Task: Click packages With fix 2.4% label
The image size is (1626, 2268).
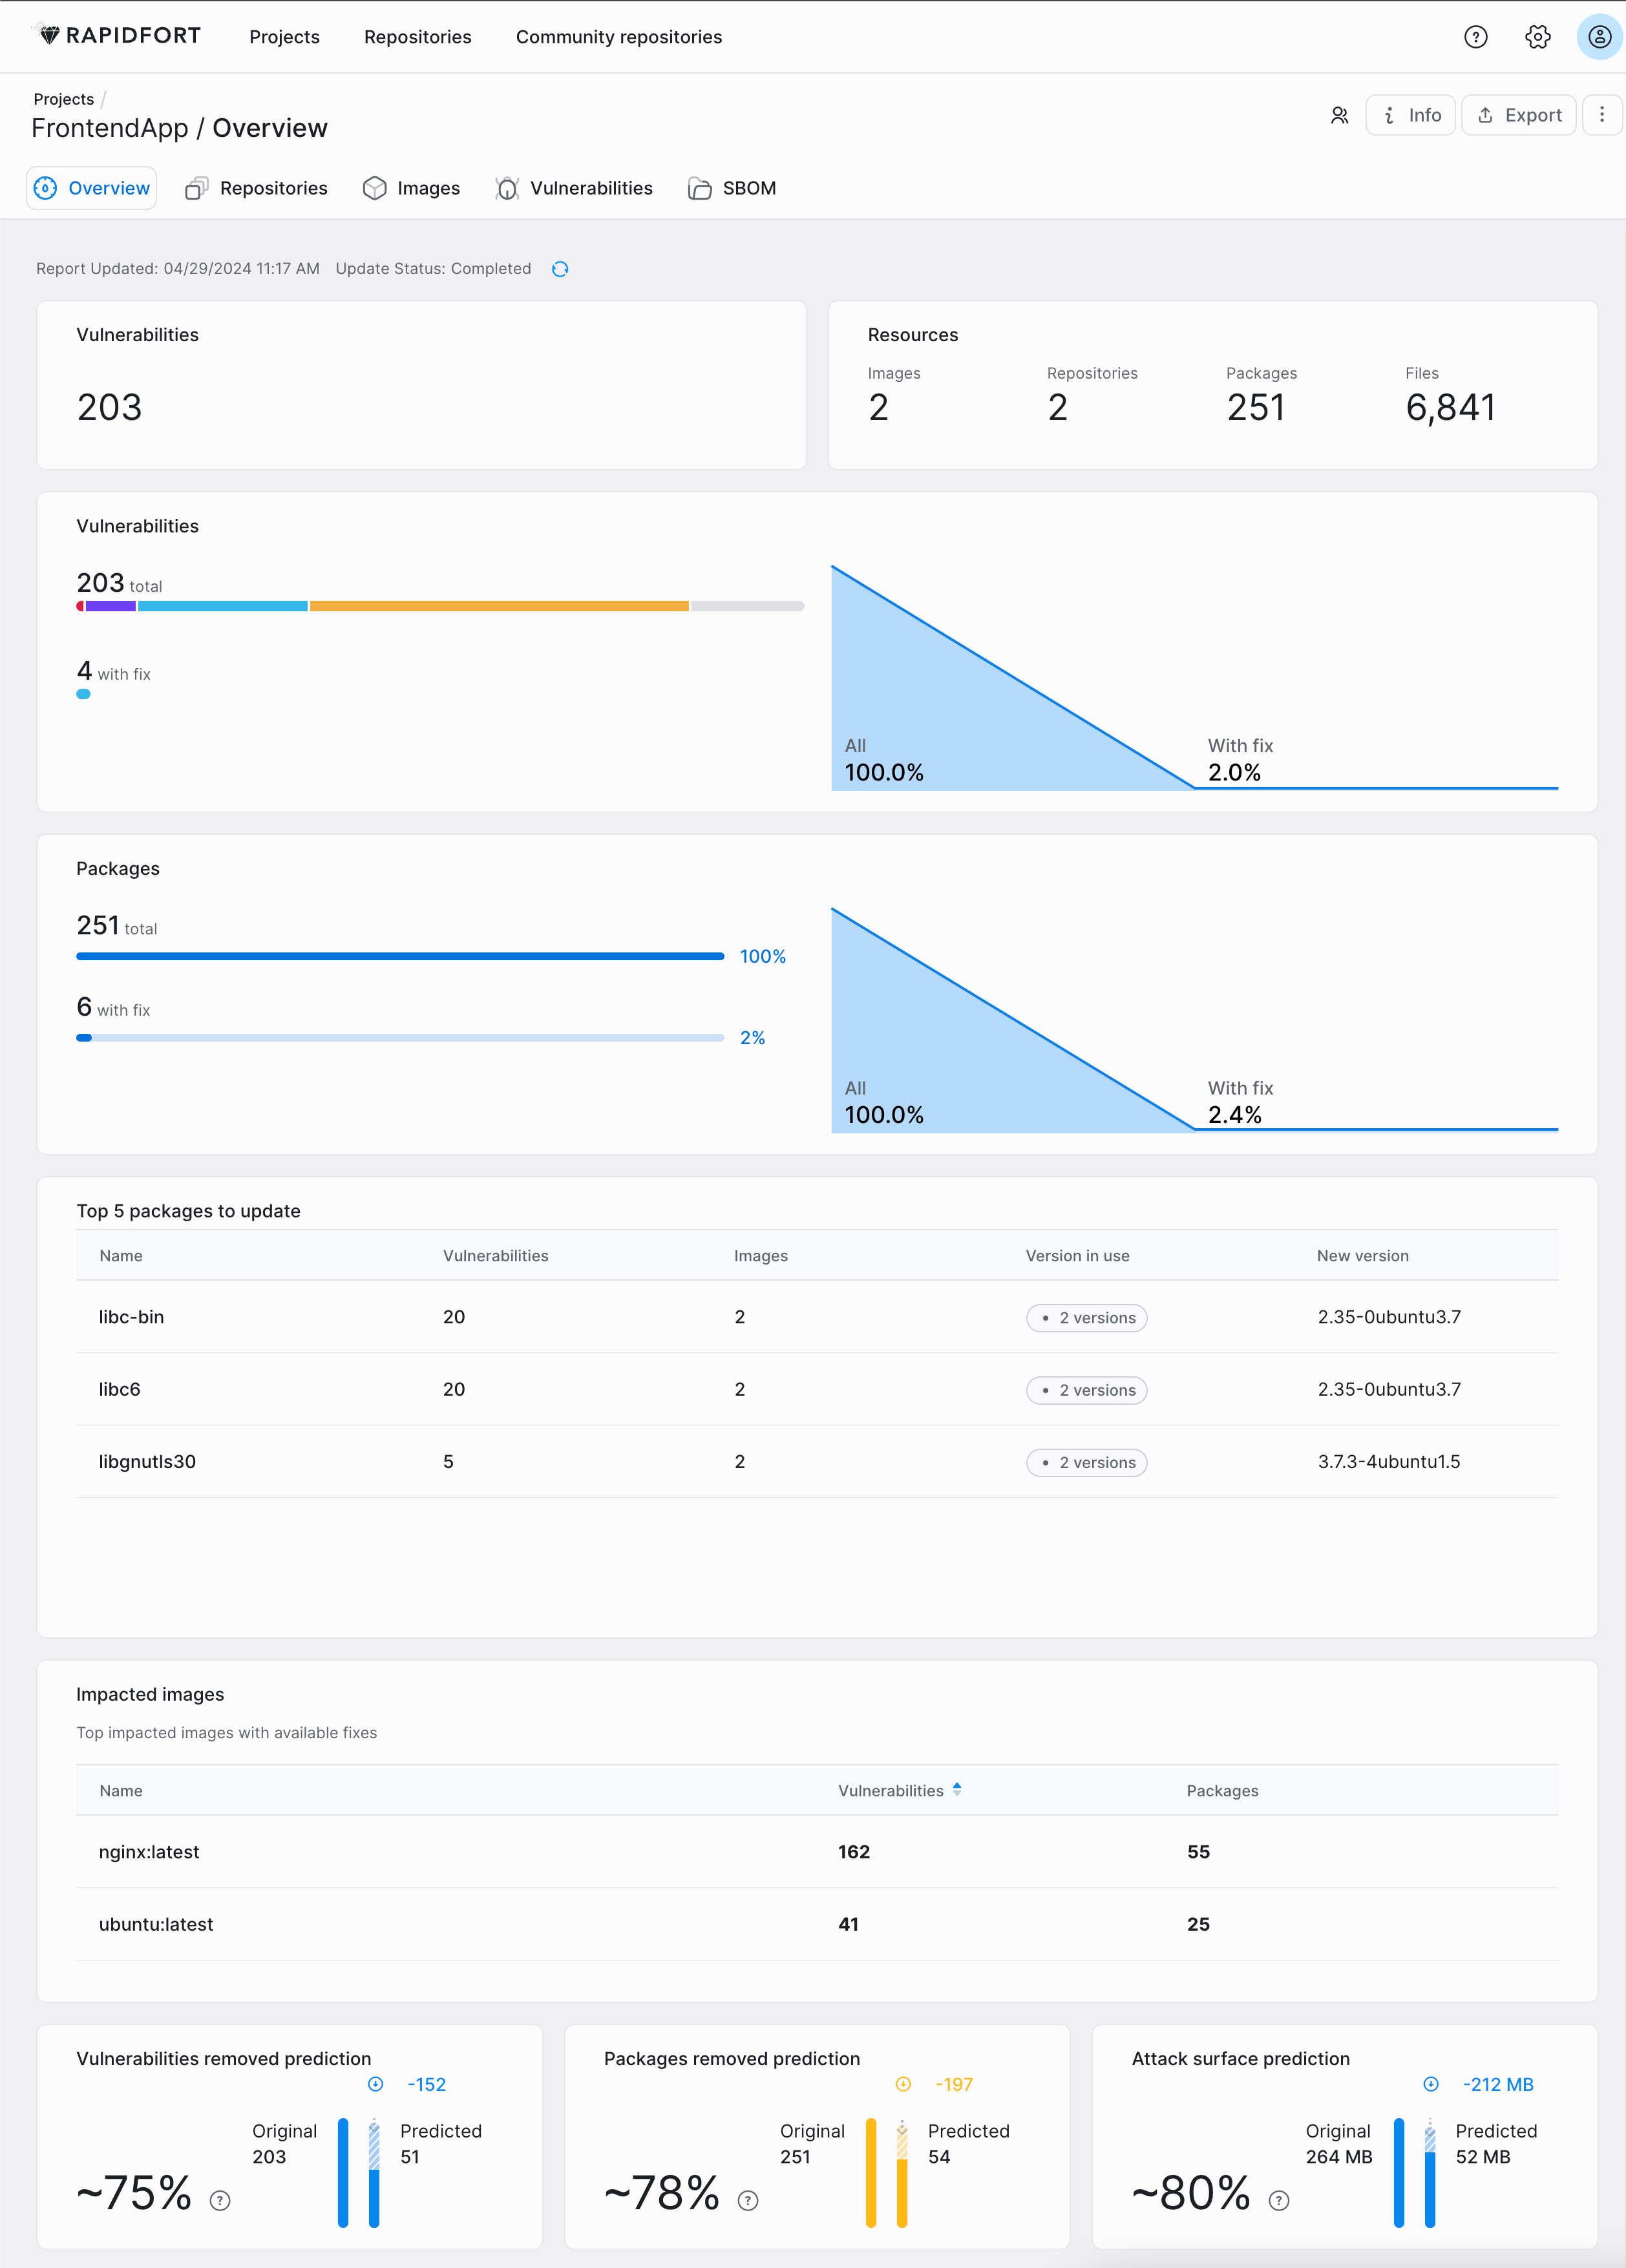Action: (1240, 1102)
